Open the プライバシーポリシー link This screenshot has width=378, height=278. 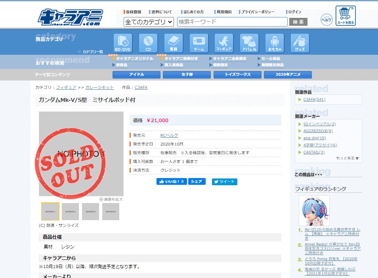(258, 12)
